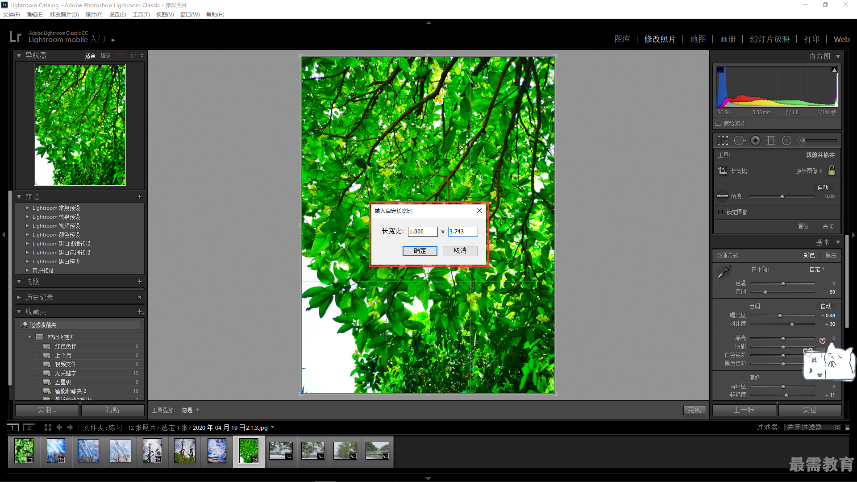Enable the 锁定图像 checkbox
This screenshot has height=482, width=857.
coord(720,212)
